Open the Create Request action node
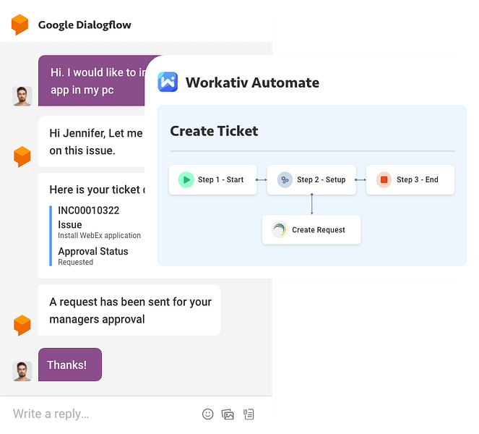This screenshot has height=434, width=479. coord(311,230)
